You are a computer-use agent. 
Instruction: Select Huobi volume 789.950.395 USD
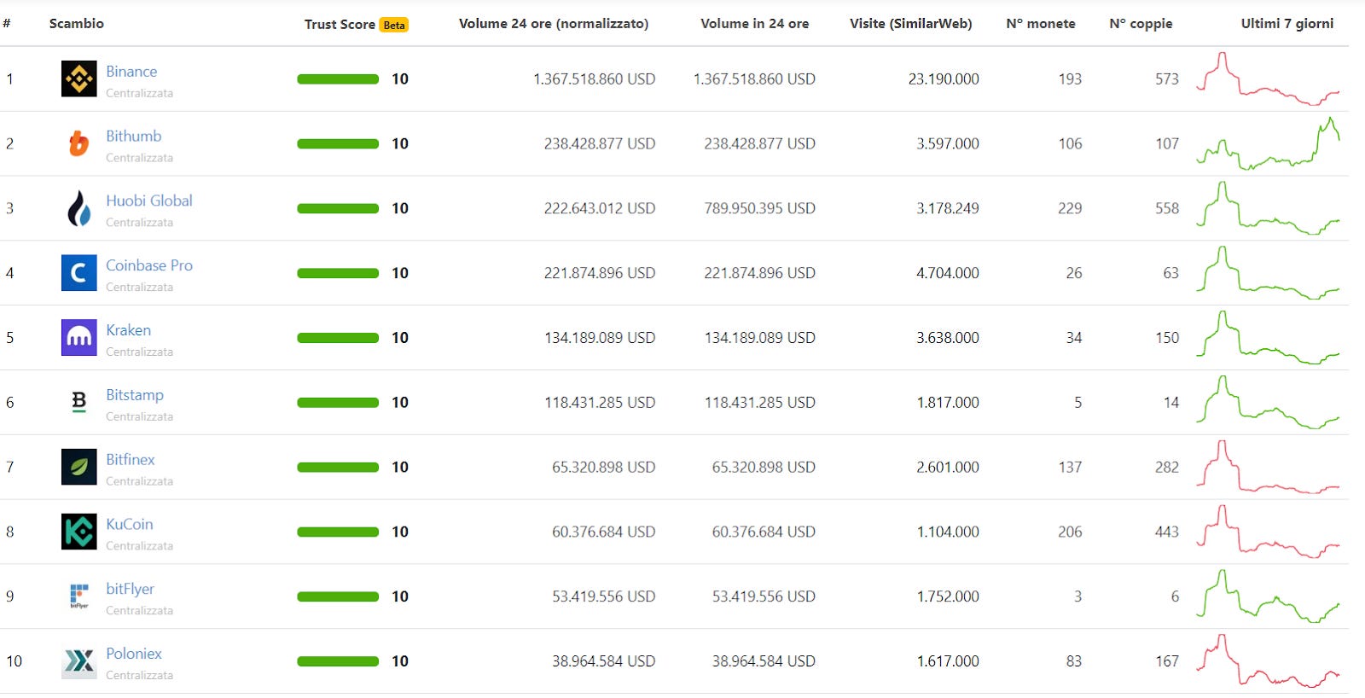click(x=759, y=208)
